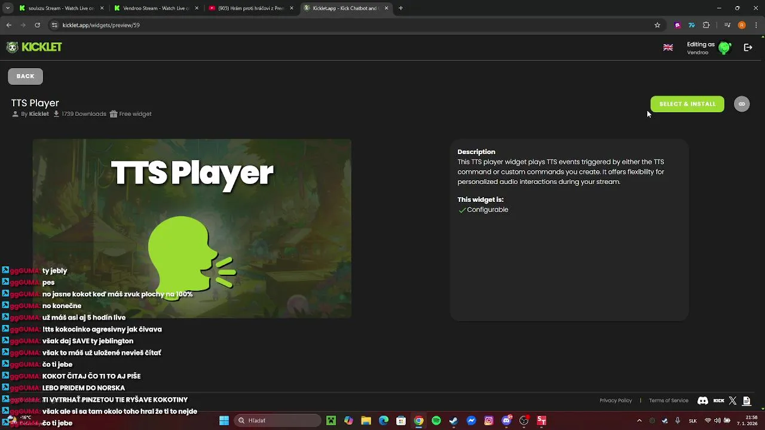Open Minecraft from the taskbar

331,420
